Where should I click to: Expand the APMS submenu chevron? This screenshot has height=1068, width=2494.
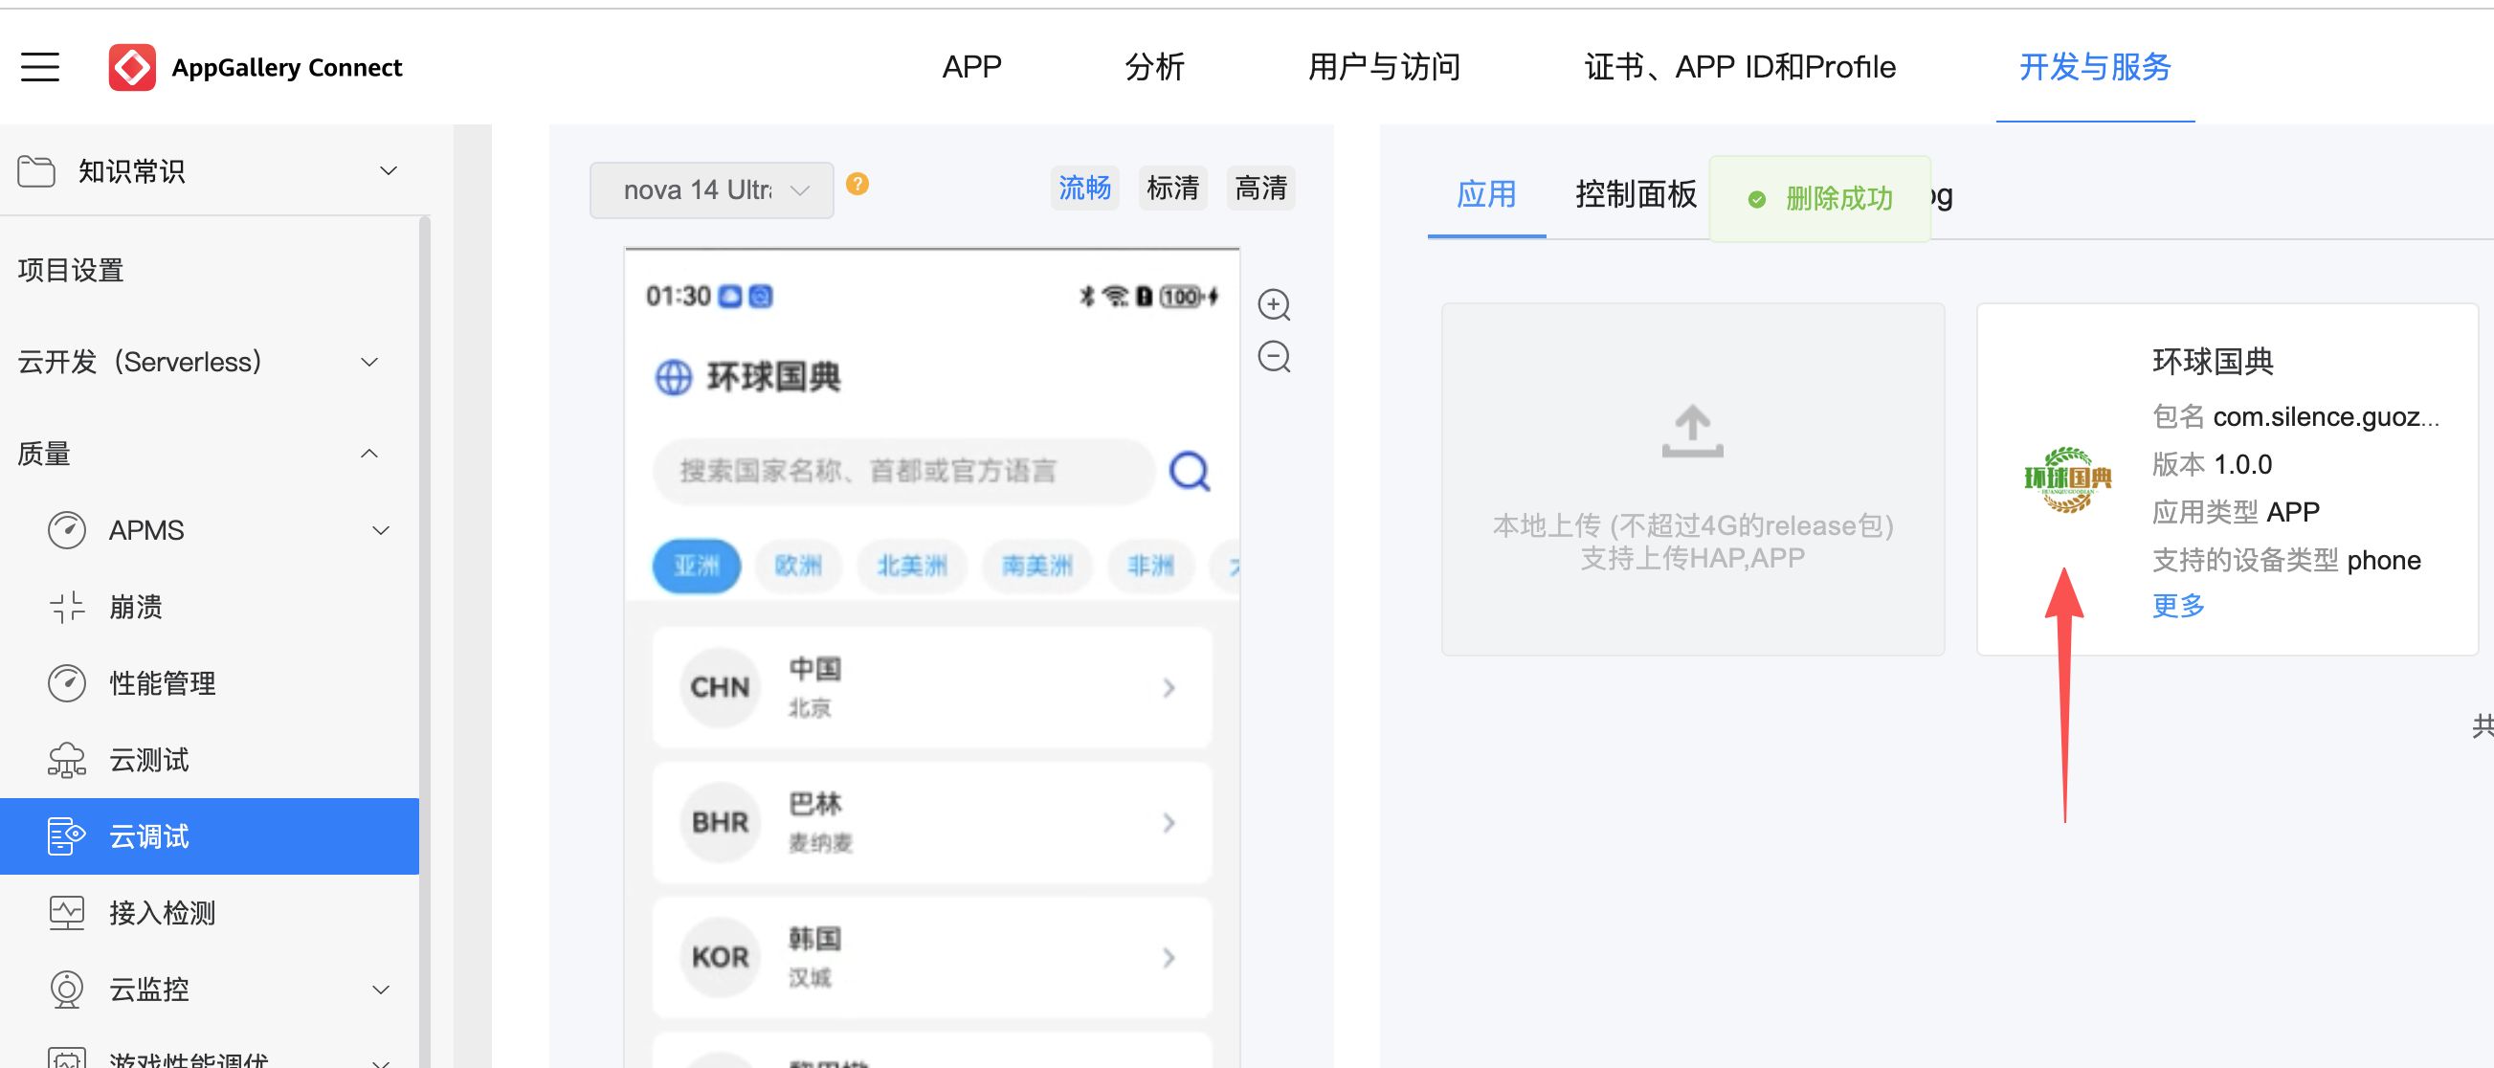click(x=381, y=529)
